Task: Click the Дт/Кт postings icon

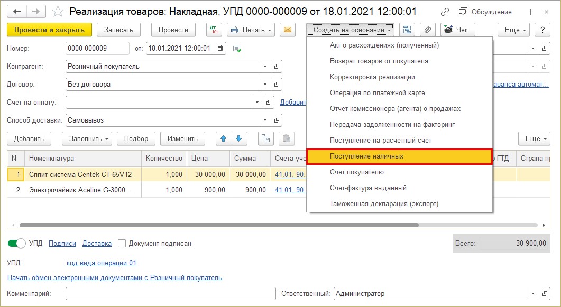Action: (x=214, y=30)
